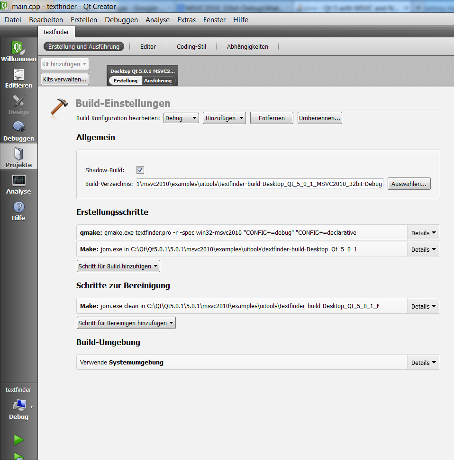Expand Details for the qmake step

(423, 233)
